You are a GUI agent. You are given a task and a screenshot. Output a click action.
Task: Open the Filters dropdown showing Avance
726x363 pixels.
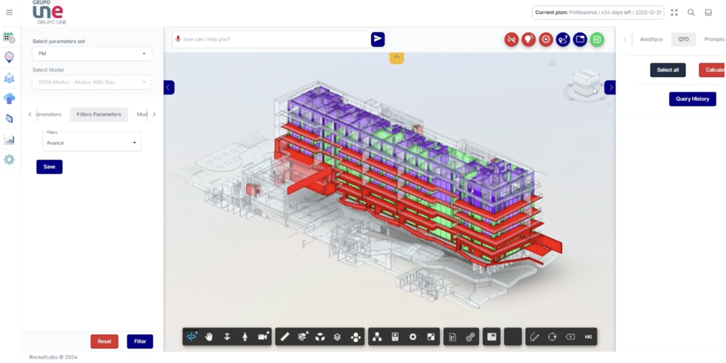(x=91, y=142)
